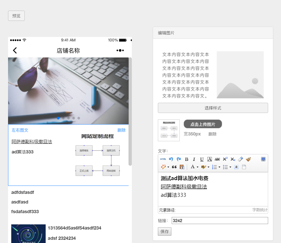Click the 店铺名称 shop title

(68, 51)
